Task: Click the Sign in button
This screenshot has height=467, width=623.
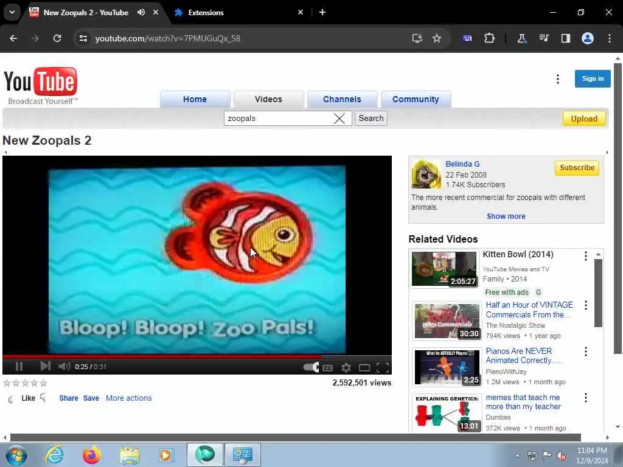Action: tap(593, 78)
